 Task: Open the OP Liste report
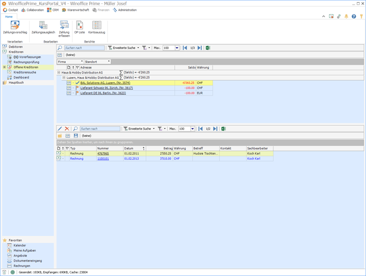click(x=80, y=27)
